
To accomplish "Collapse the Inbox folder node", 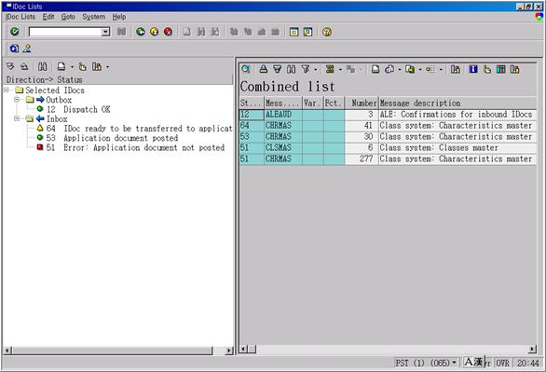I will 17,118.
